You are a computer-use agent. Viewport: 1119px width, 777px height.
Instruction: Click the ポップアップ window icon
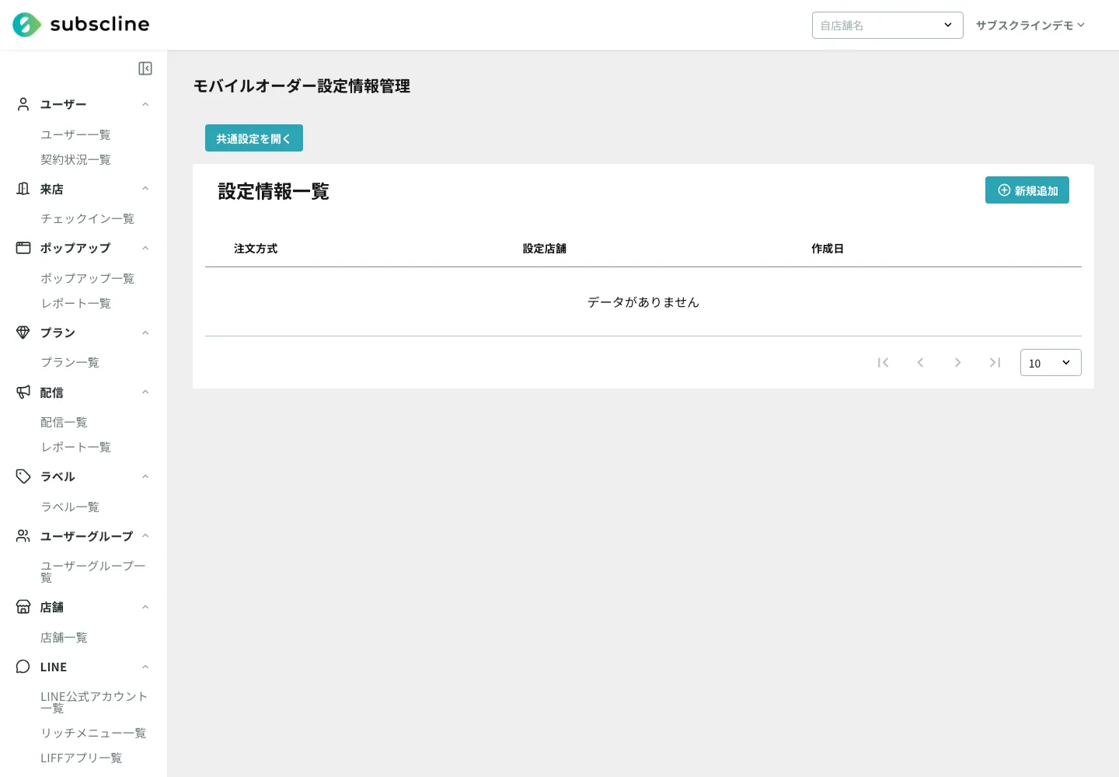23,248
